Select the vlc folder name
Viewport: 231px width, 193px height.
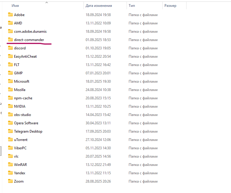tap(16, 156)
